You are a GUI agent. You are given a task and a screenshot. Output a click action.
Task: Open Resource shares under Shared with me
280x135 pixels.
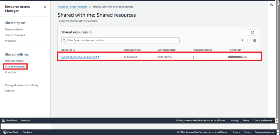(x=14, y=61)
